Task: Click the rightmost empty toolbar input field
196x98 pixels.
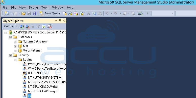Action: [x=186, y=13]
